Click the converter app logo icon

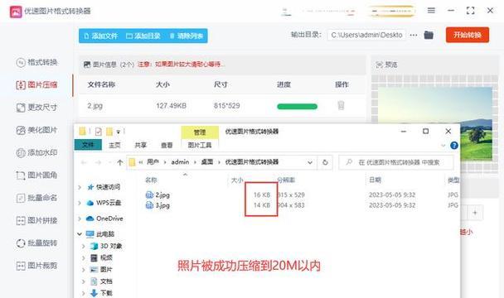(16, 12)
